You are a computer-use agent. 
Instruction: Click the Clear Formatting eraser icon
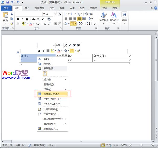click(x=49, y=19)
